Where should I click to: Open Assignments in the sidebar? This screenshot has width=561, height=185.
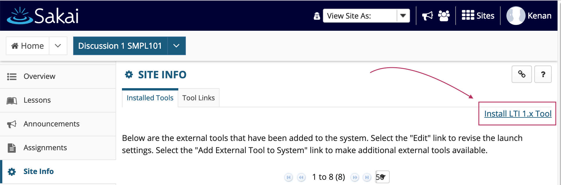tap(58, 148)
